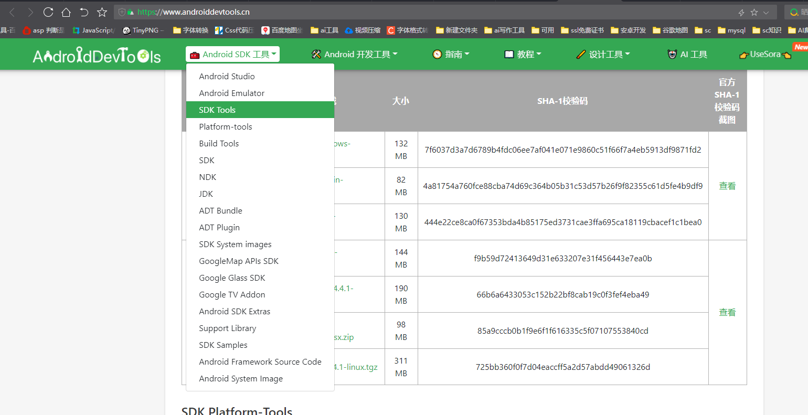The width and height of the screenshot is (808, 415).
Task: Open the sc知识 bookmark folder
Action: click(x=767, y=30)
